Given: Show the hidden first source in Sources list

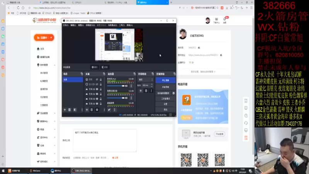Looking at the screenshot, I should (97, 79).
